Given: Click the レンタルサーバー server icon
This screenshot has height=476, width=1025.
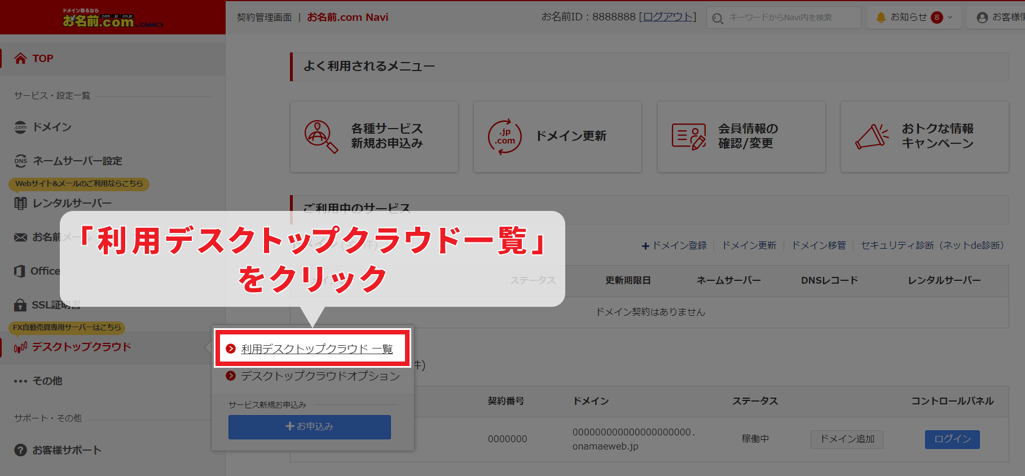Looking at the screenshot, I should (21, 204).
